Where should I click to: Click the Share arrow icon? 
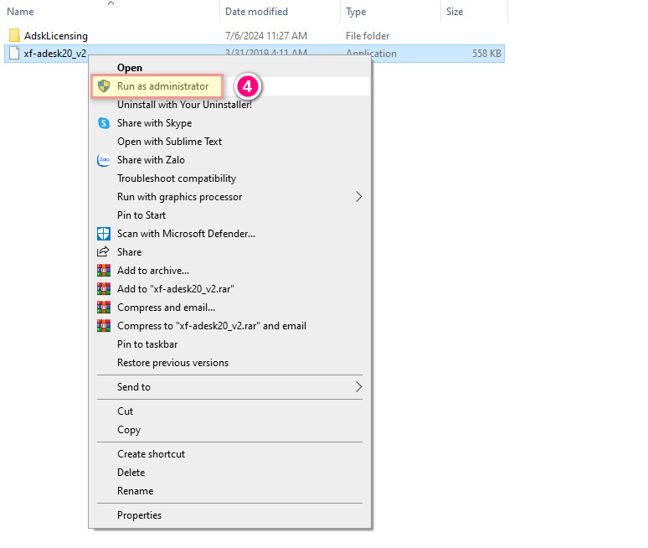[104, 252]
